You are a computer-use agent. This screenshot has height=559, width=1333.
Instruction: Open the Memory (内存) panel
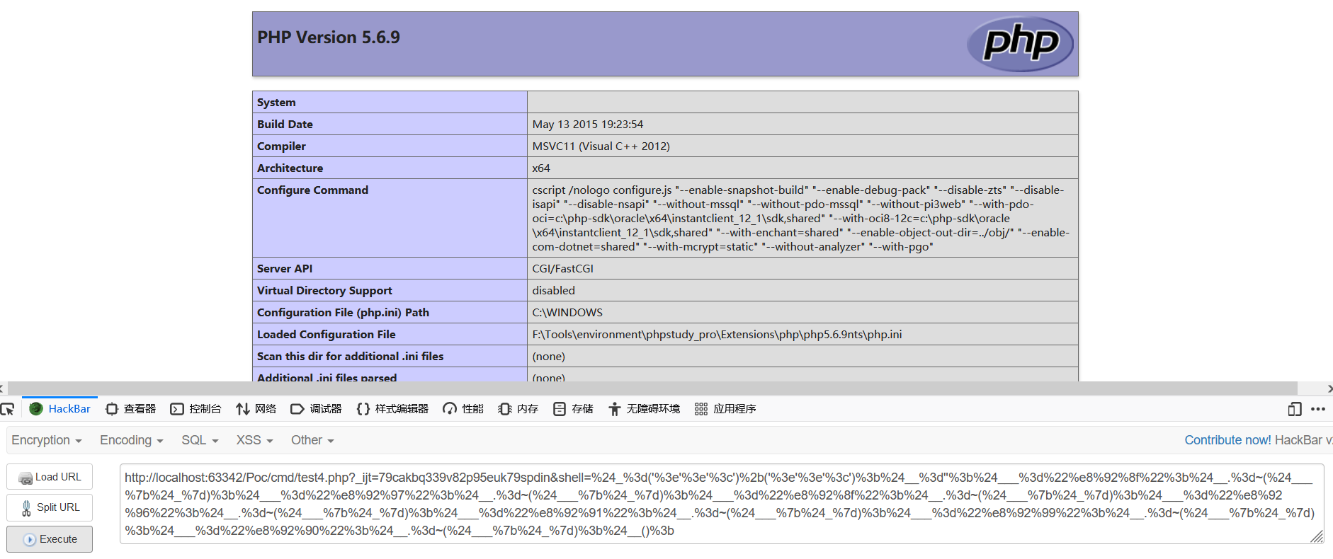(x=518, y=409)
